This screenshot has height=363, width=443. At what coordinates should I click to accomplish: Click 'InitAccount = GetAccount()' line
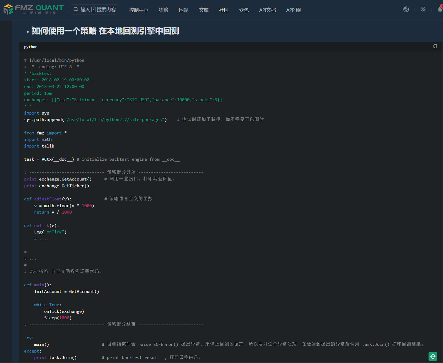point(67,292)
